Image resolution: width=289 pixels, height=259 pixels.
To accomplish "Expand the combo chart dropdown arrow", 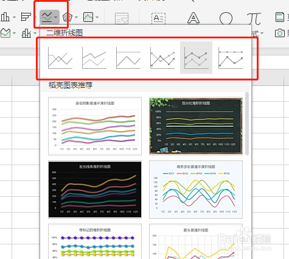I will click(x=35, y=33).
